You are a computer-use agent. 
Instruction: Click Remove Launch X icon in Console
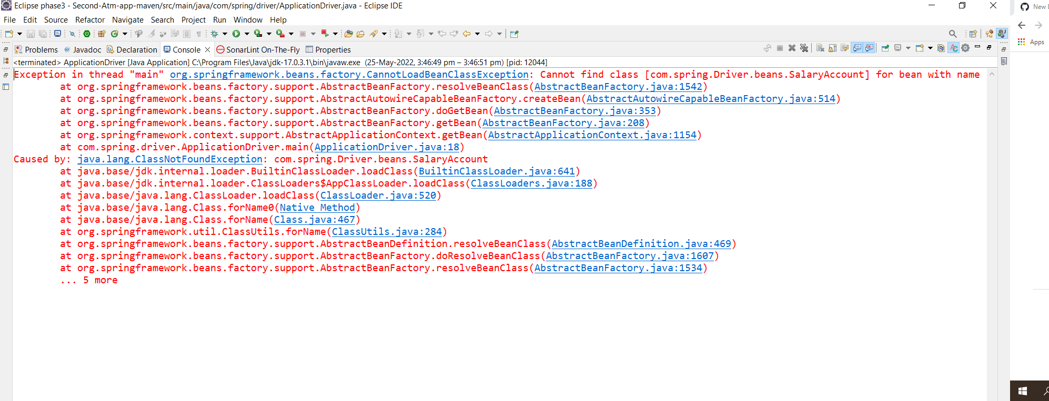(792, 48)
